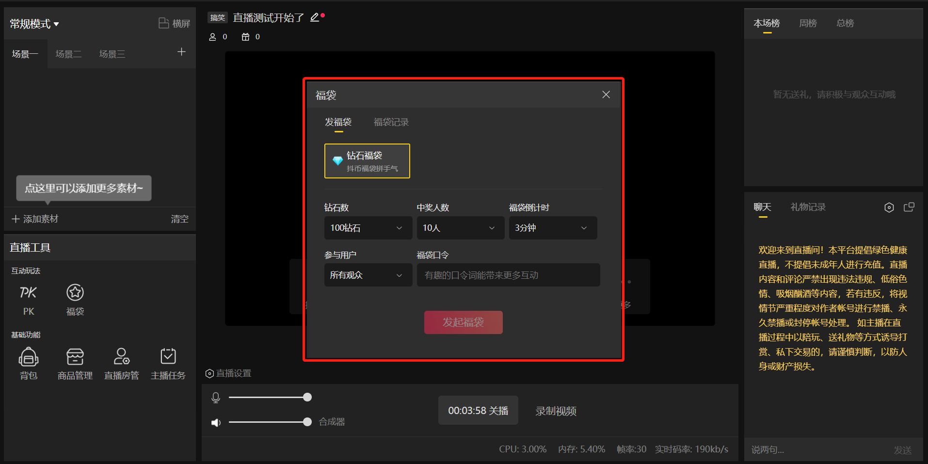Click the pencil icon to edit stream title
This screenshot has width=928, height=464.
[x=313, y=16]
